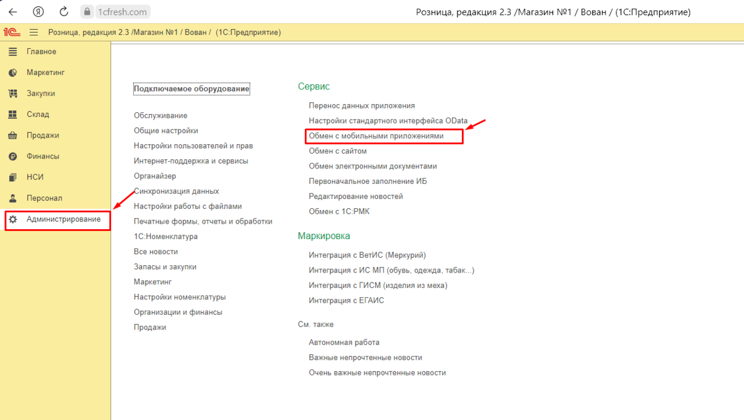Open the Закупки section
Image resolution: width=744 pixels, height=420 pixels.
tap(40, 94)
